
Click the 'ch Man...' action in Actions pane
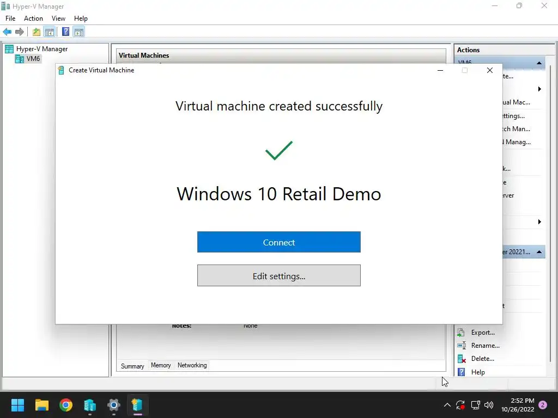(x=517, y=128)
